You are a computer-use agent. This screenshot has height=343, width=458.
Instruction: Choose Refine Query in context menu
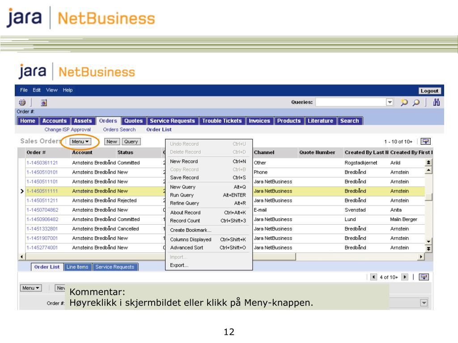click(208, 203)
